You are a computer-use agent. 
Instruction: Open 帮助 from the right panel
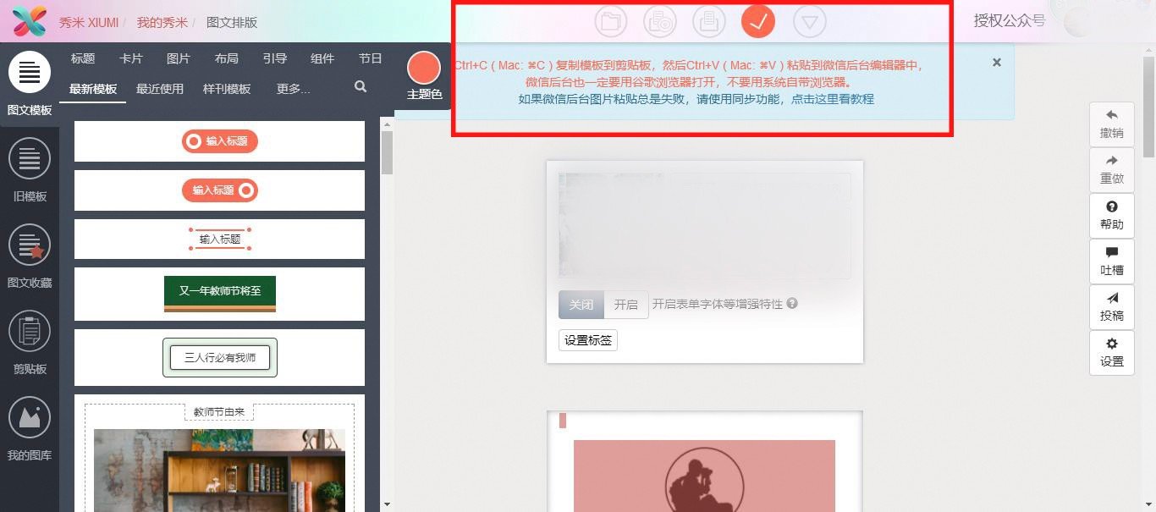pos(1111,214)
